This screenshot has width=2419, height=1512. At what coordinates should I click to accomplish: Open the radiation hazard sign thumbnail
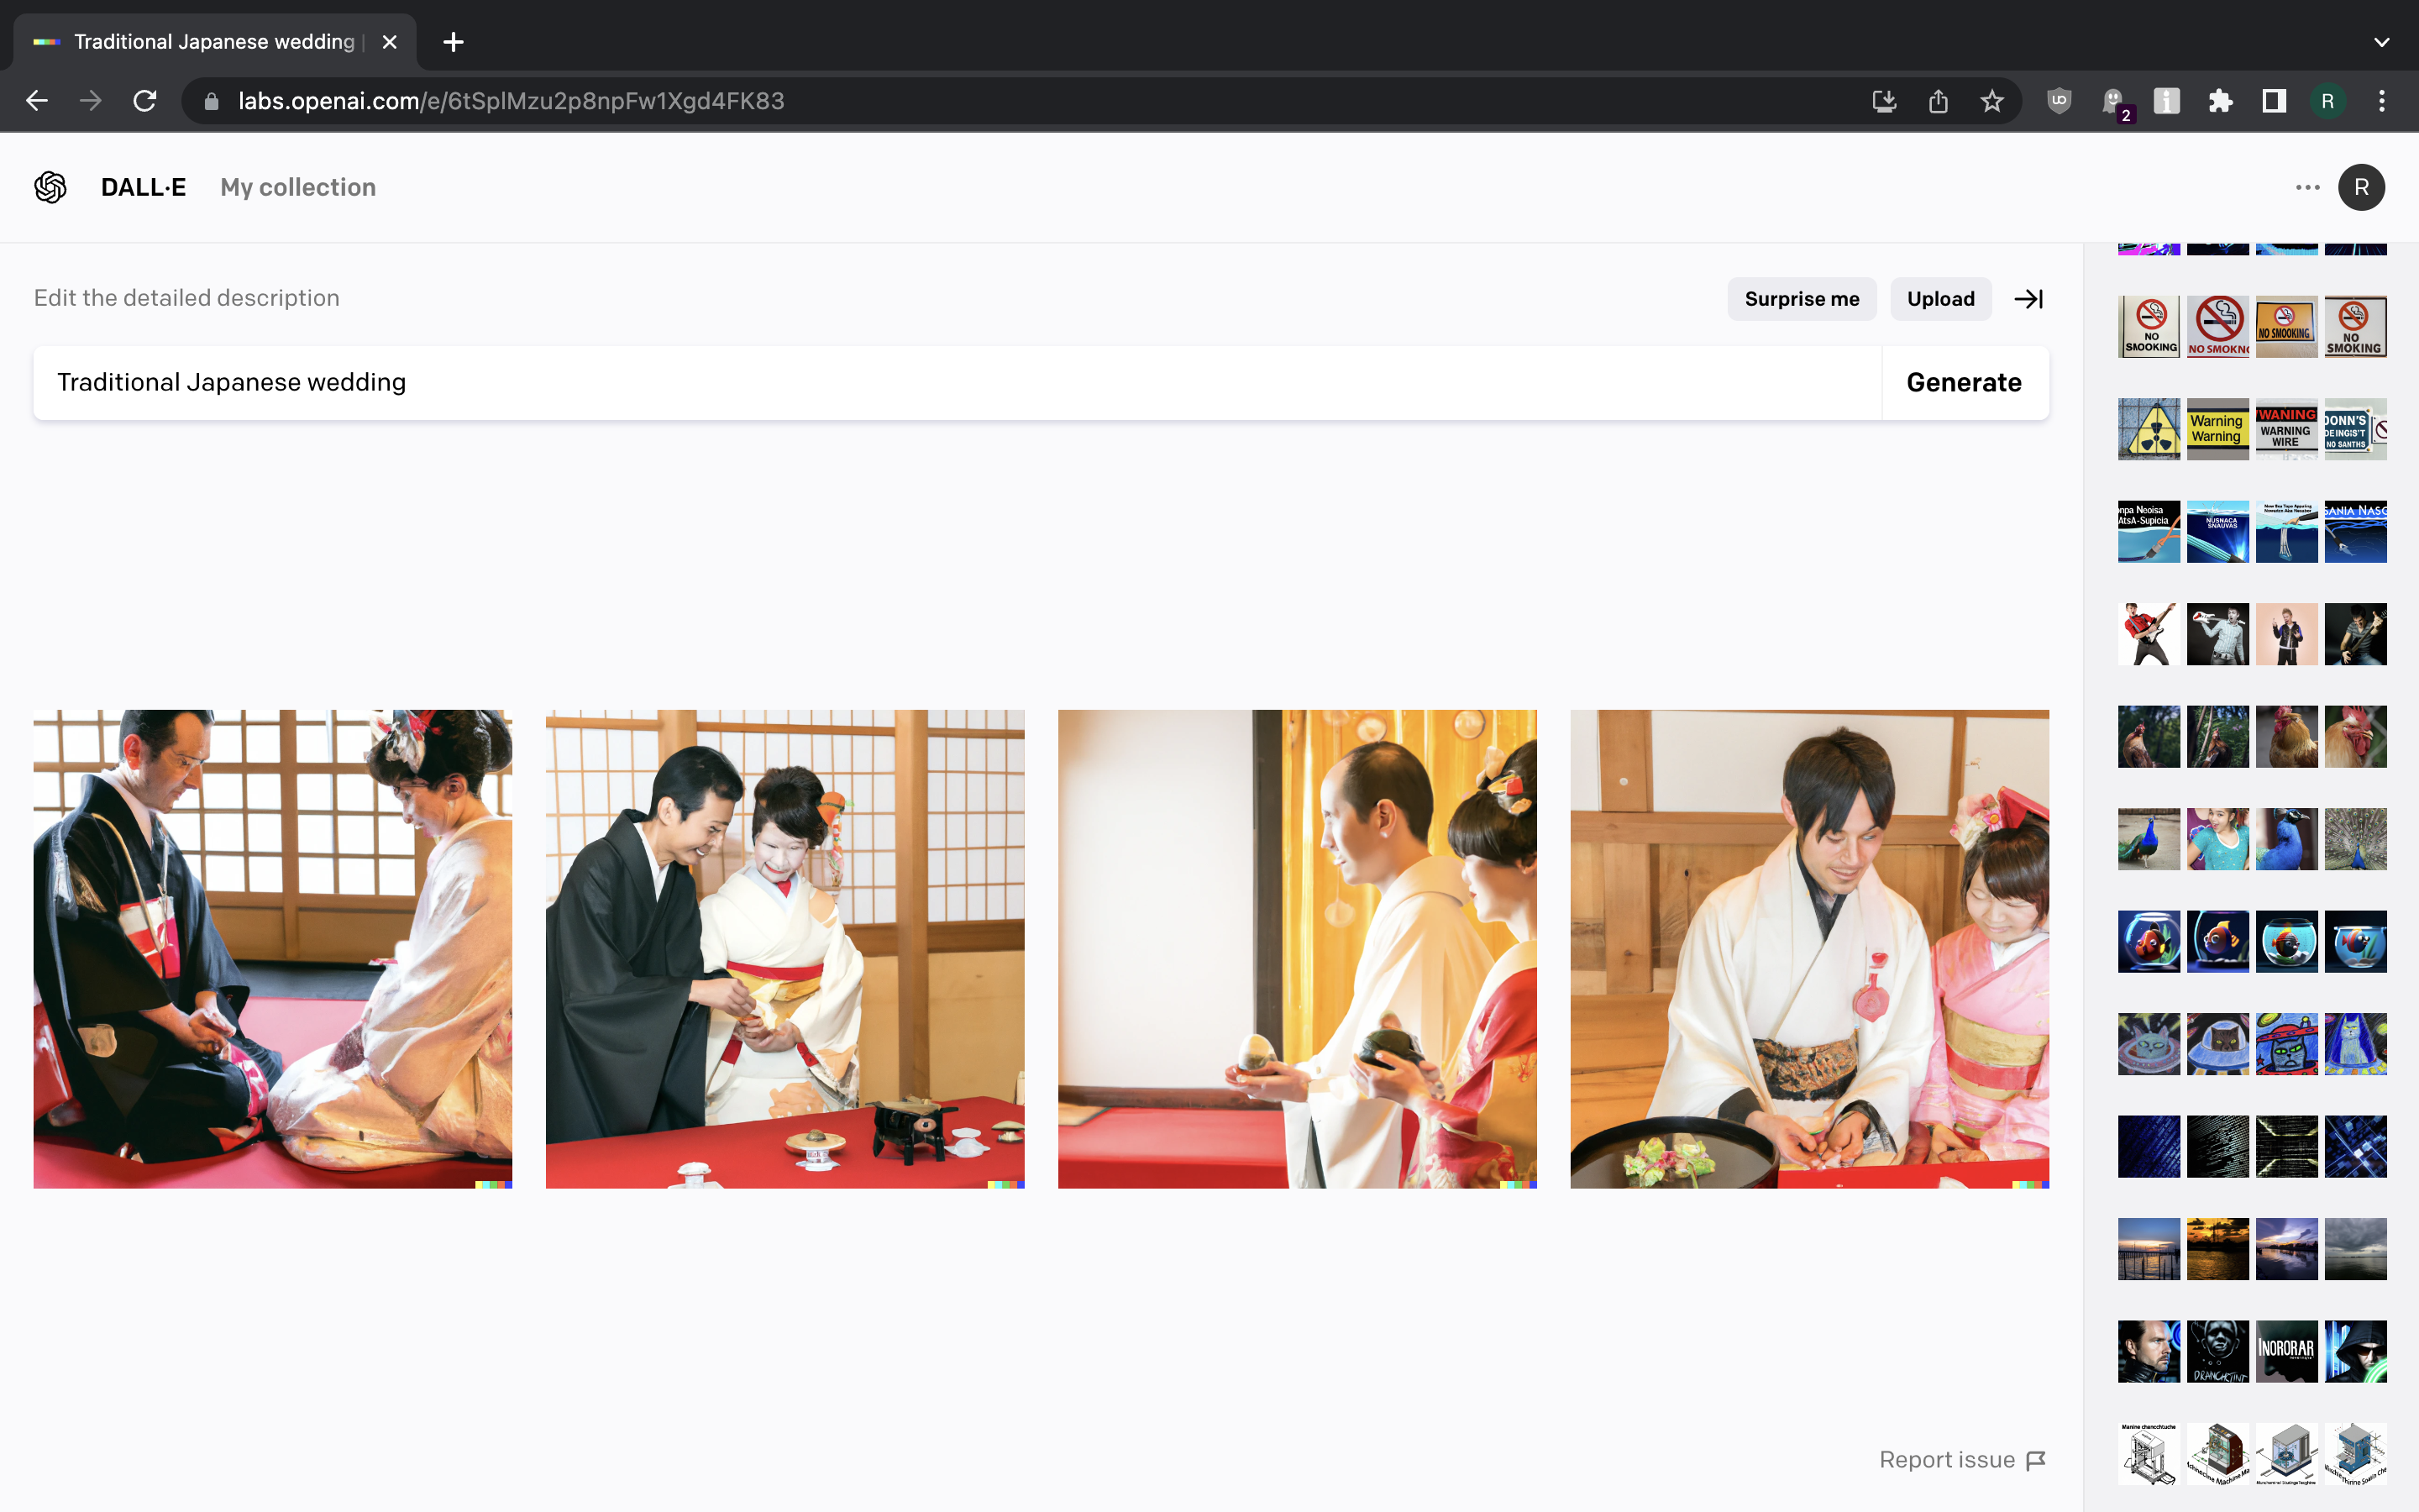pos(2149,429)
